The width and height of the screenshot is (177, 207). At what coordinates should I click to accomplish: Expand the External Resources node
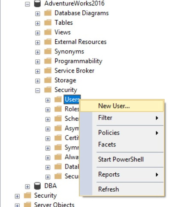point(38,42)
